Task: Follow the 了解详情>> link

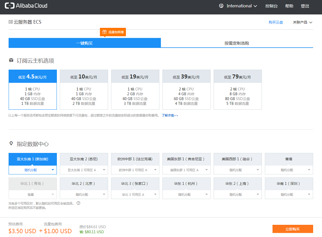Action: [170, 115]
